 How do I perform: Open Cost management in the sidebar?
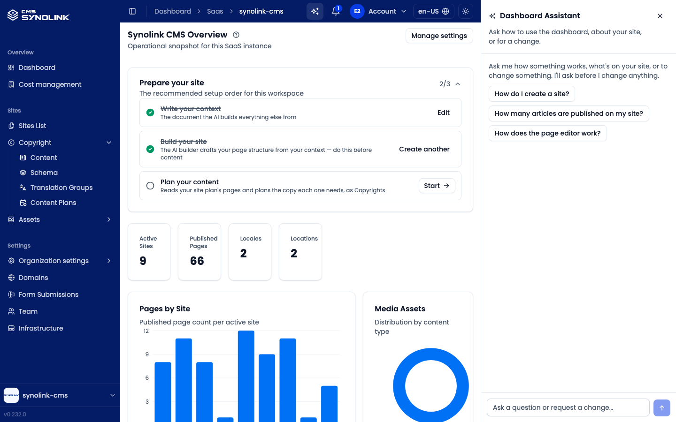point(60,84)
